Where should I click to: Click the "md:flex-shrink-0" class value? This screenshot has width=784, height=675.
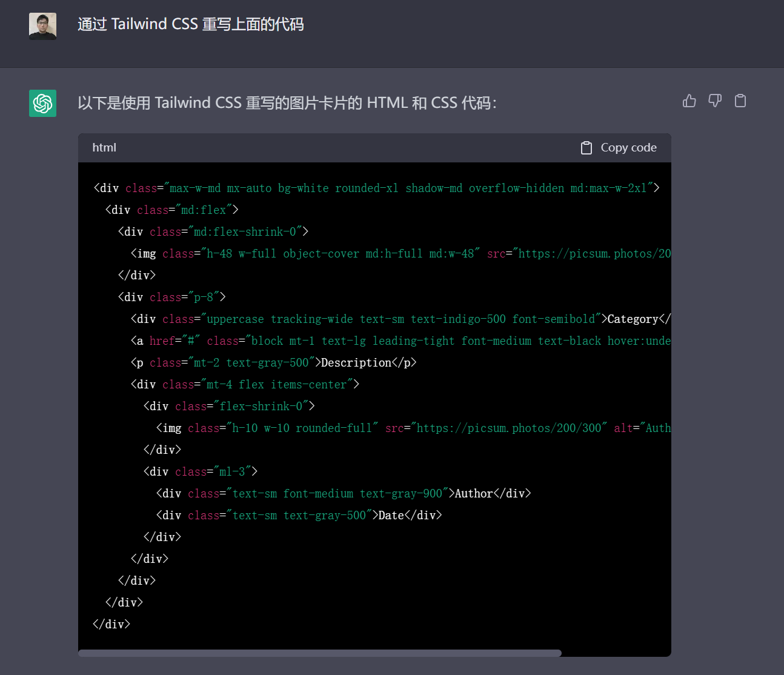pyautogui.click(x=245, y=232)
